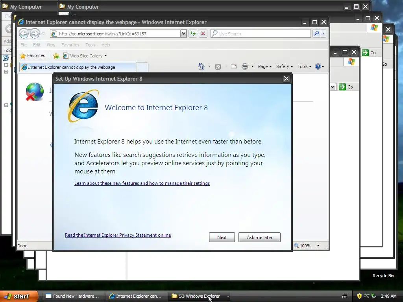Open the File menu in IE
The image size is (403, 302).
click(x=24, y=45)
